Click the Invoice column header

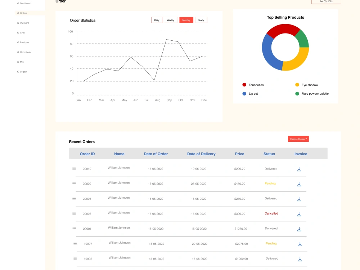pyautogui.click(x=301, y=154)
